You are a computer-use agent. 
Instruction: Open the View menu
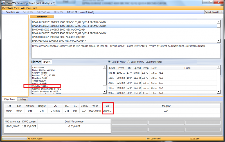[x=17, y=8]
